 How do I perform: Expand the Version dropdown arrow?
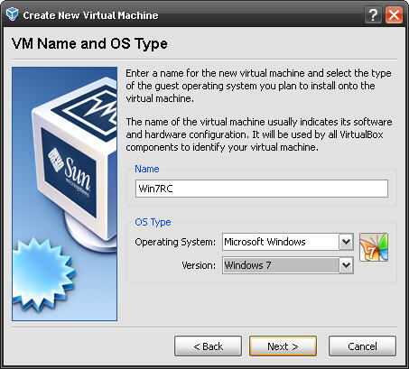(x=346, y=265)
